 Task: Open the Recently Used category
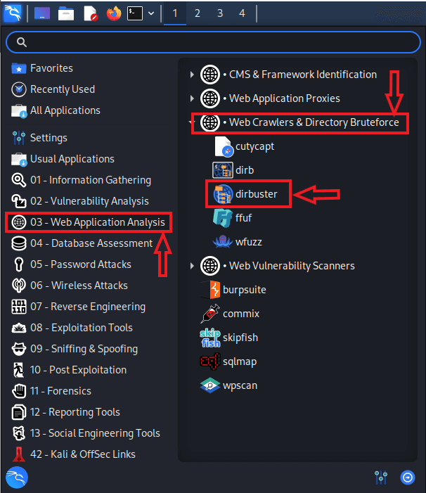coord(53,89)
